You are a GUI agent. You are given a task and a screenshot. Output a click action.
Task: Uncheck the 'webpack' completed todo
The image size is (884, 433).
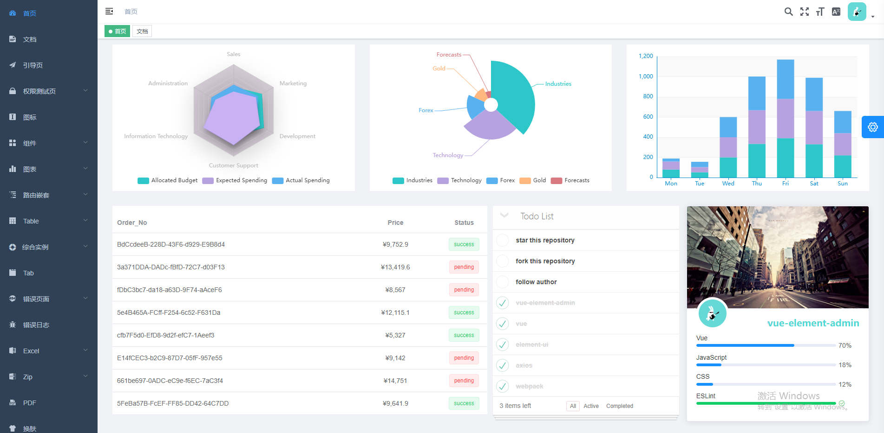click(x=503, y=386)
